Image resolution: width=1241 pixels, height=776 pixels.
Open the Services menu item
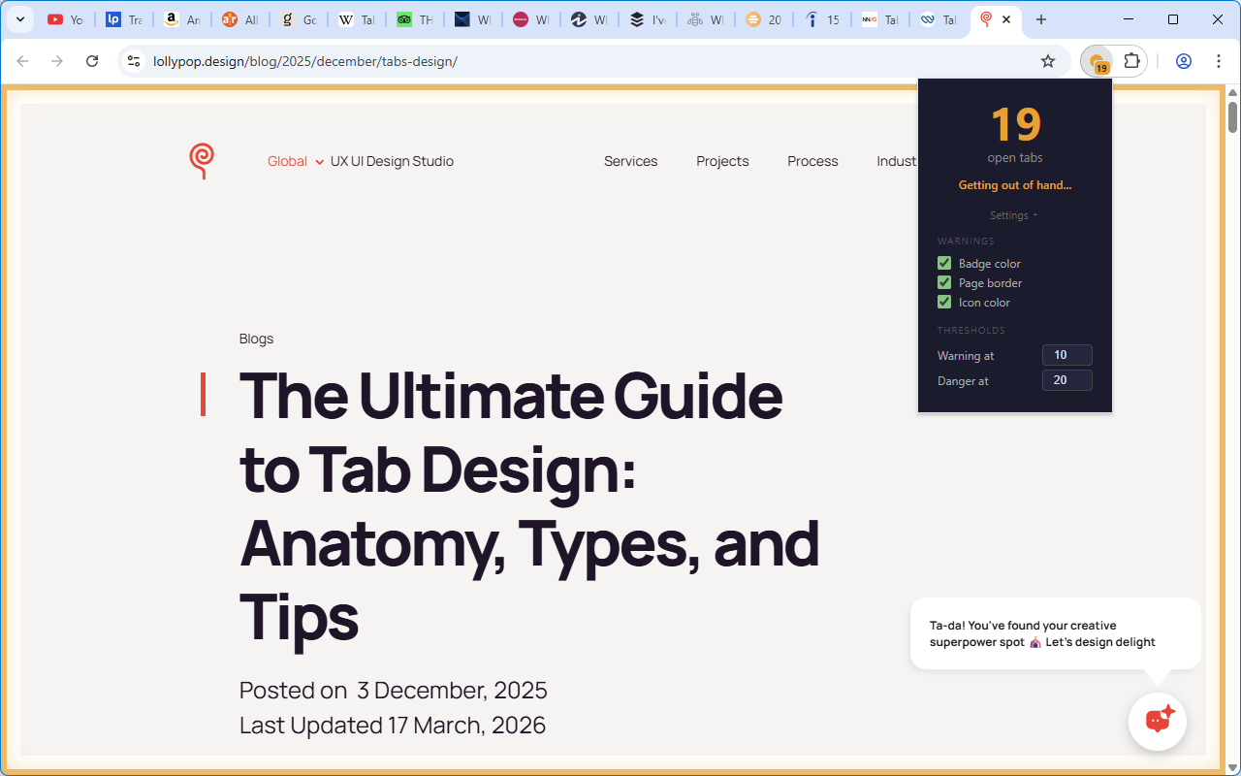point(631,161)
